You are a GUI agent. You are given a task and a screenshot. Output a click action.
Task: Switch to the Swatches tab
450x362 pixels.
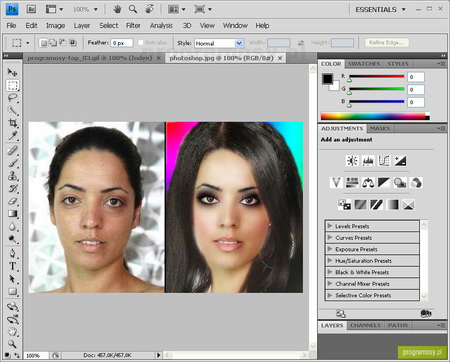(x=364, y=64)
